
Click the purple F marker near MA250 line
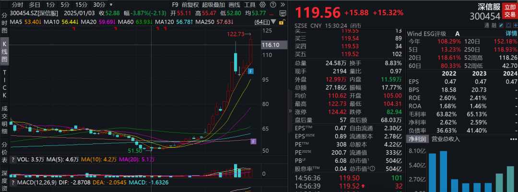pyautogui.click(x=253, y=142)
